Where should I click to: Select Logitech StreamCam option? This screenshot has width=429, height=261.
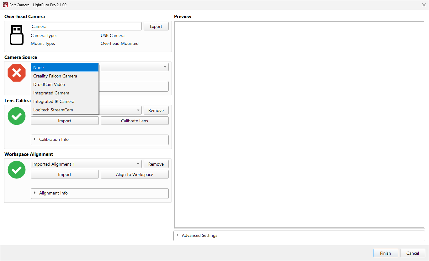coord(65,110)
